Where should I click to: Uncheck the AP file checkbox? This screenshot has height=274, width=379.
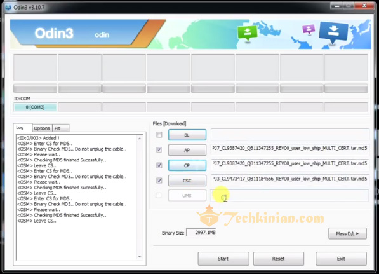[159, 150]
